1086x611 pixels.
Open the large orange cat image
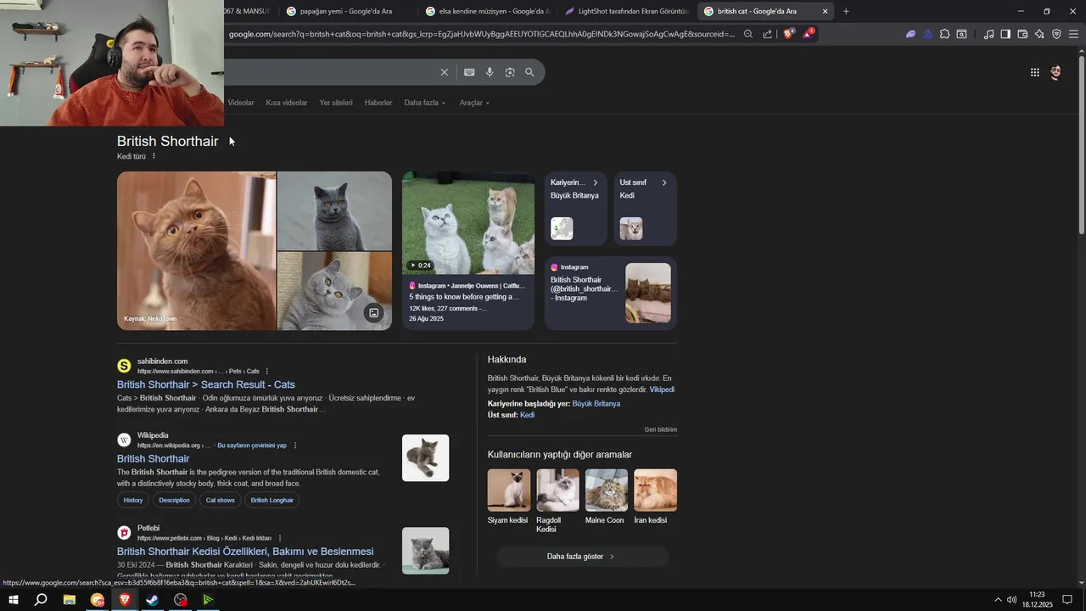pyautogui.click(x=197, y=250)
